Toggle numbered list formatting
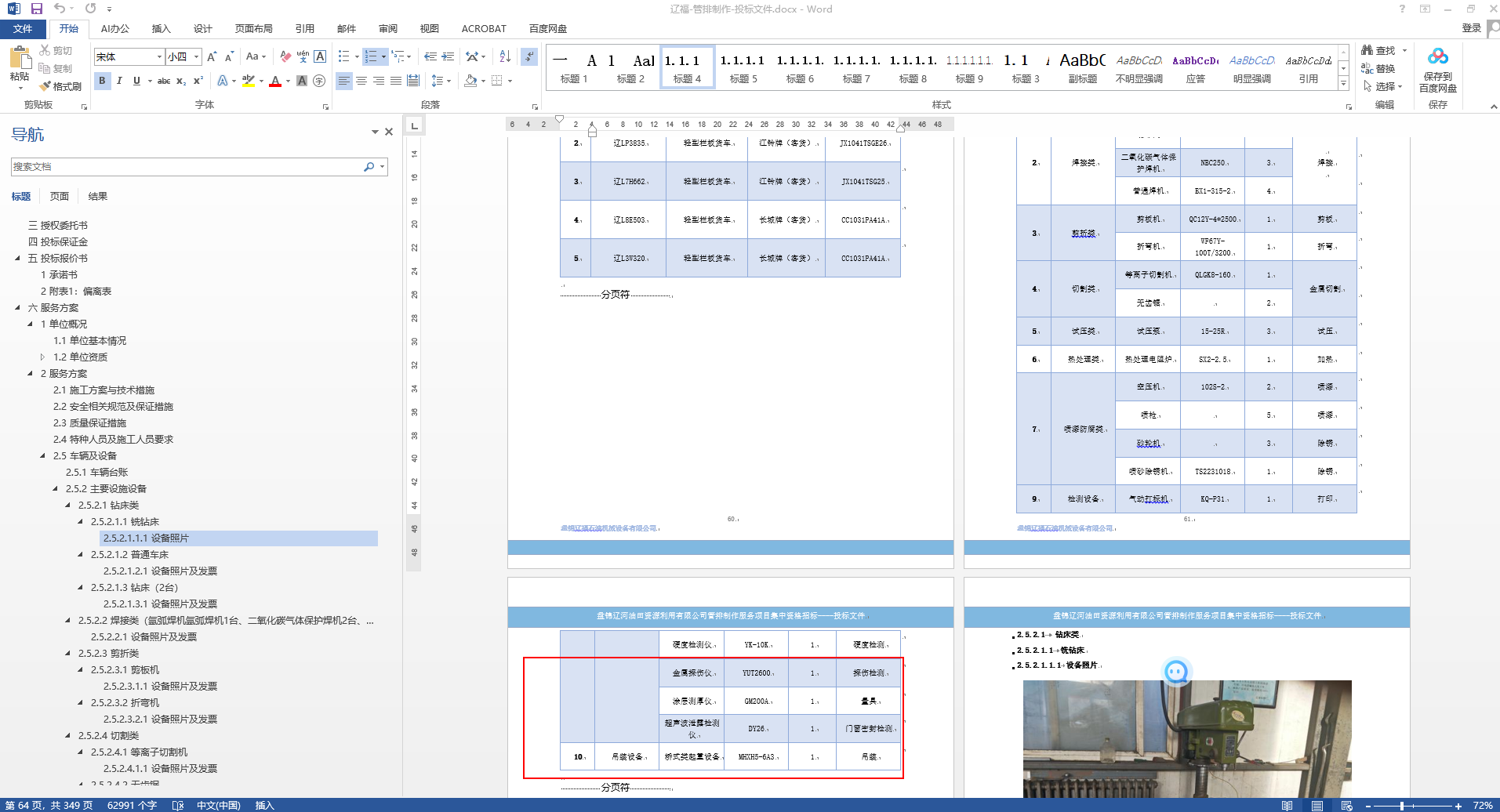The height and width of the screenshot is (812, 1500). click(x=372, y=56)
